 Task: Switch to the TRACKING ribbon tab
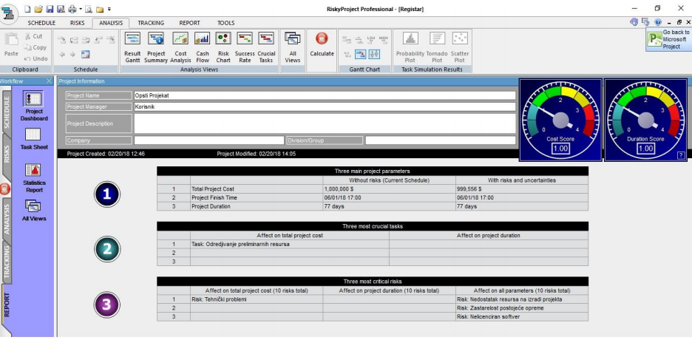click(x=151, y=23)
